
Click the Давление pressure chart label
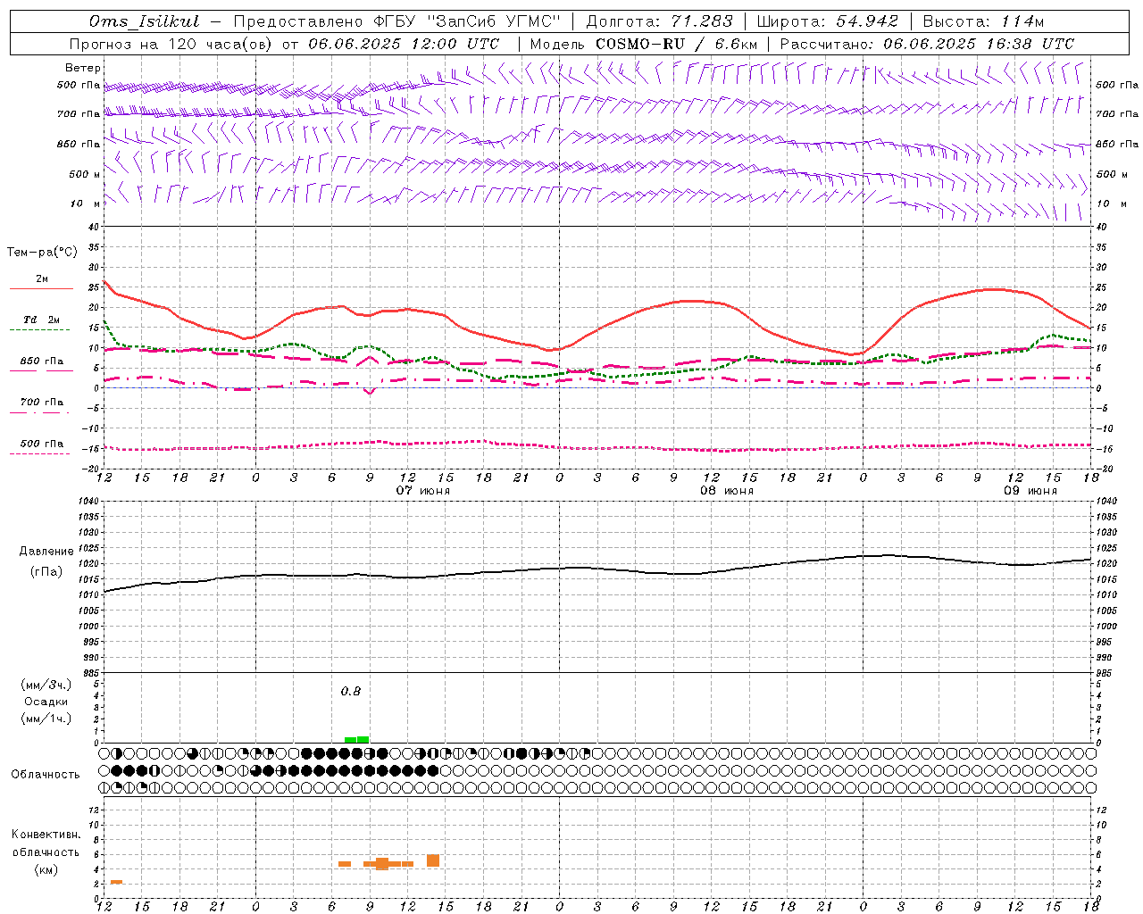[x=46, y=552]
